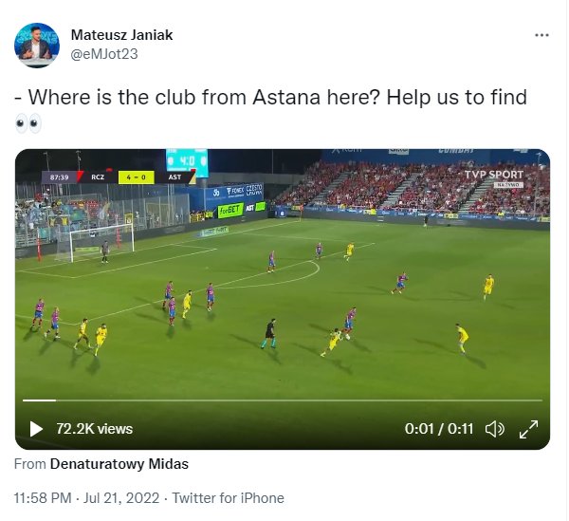The height and width of the screenshot is (521, 569).
Task: Click the eyes emoji in the tweet
Action: pyautogui.click(x=28, y=123)
